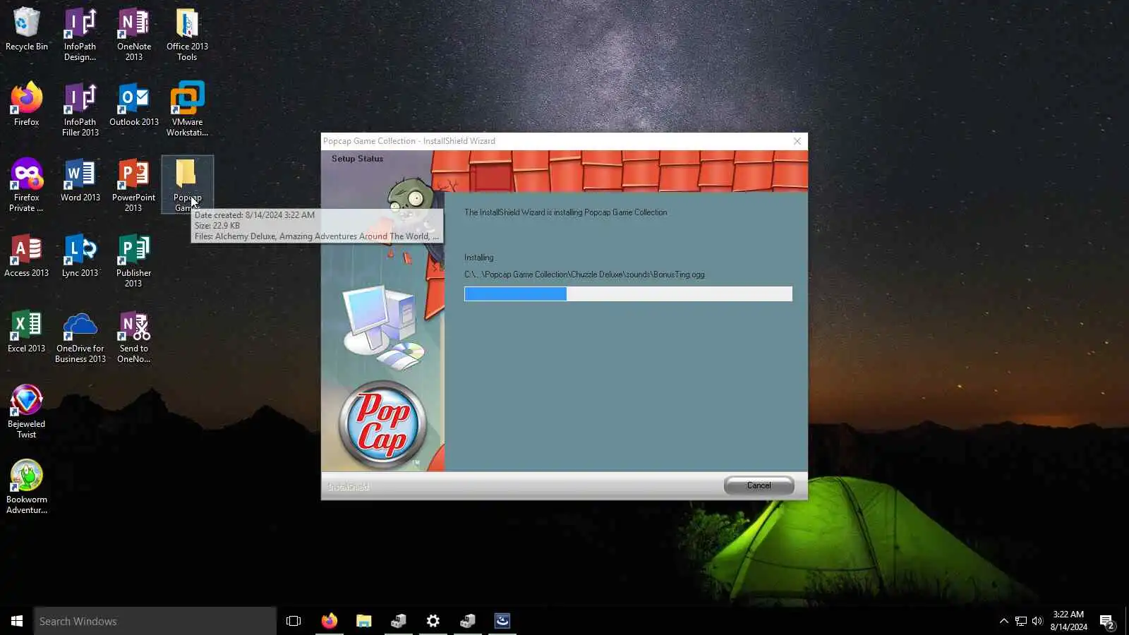Image resolution: width=1129 pixels, height=635 pixels.
Task: Switch to Firefox on the taskbar
Action: pyautogui.click(x=329, y=621)
